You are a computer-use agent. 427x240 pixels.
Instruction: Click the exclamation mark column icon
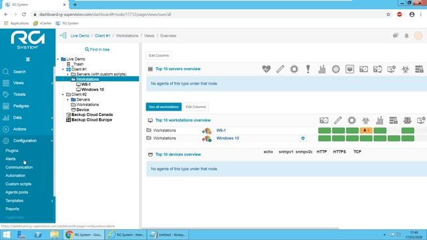click(308, 69)
